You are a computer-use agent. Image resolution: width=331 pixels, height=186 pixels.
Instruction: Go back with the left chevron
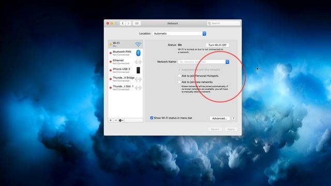[123, 23]
